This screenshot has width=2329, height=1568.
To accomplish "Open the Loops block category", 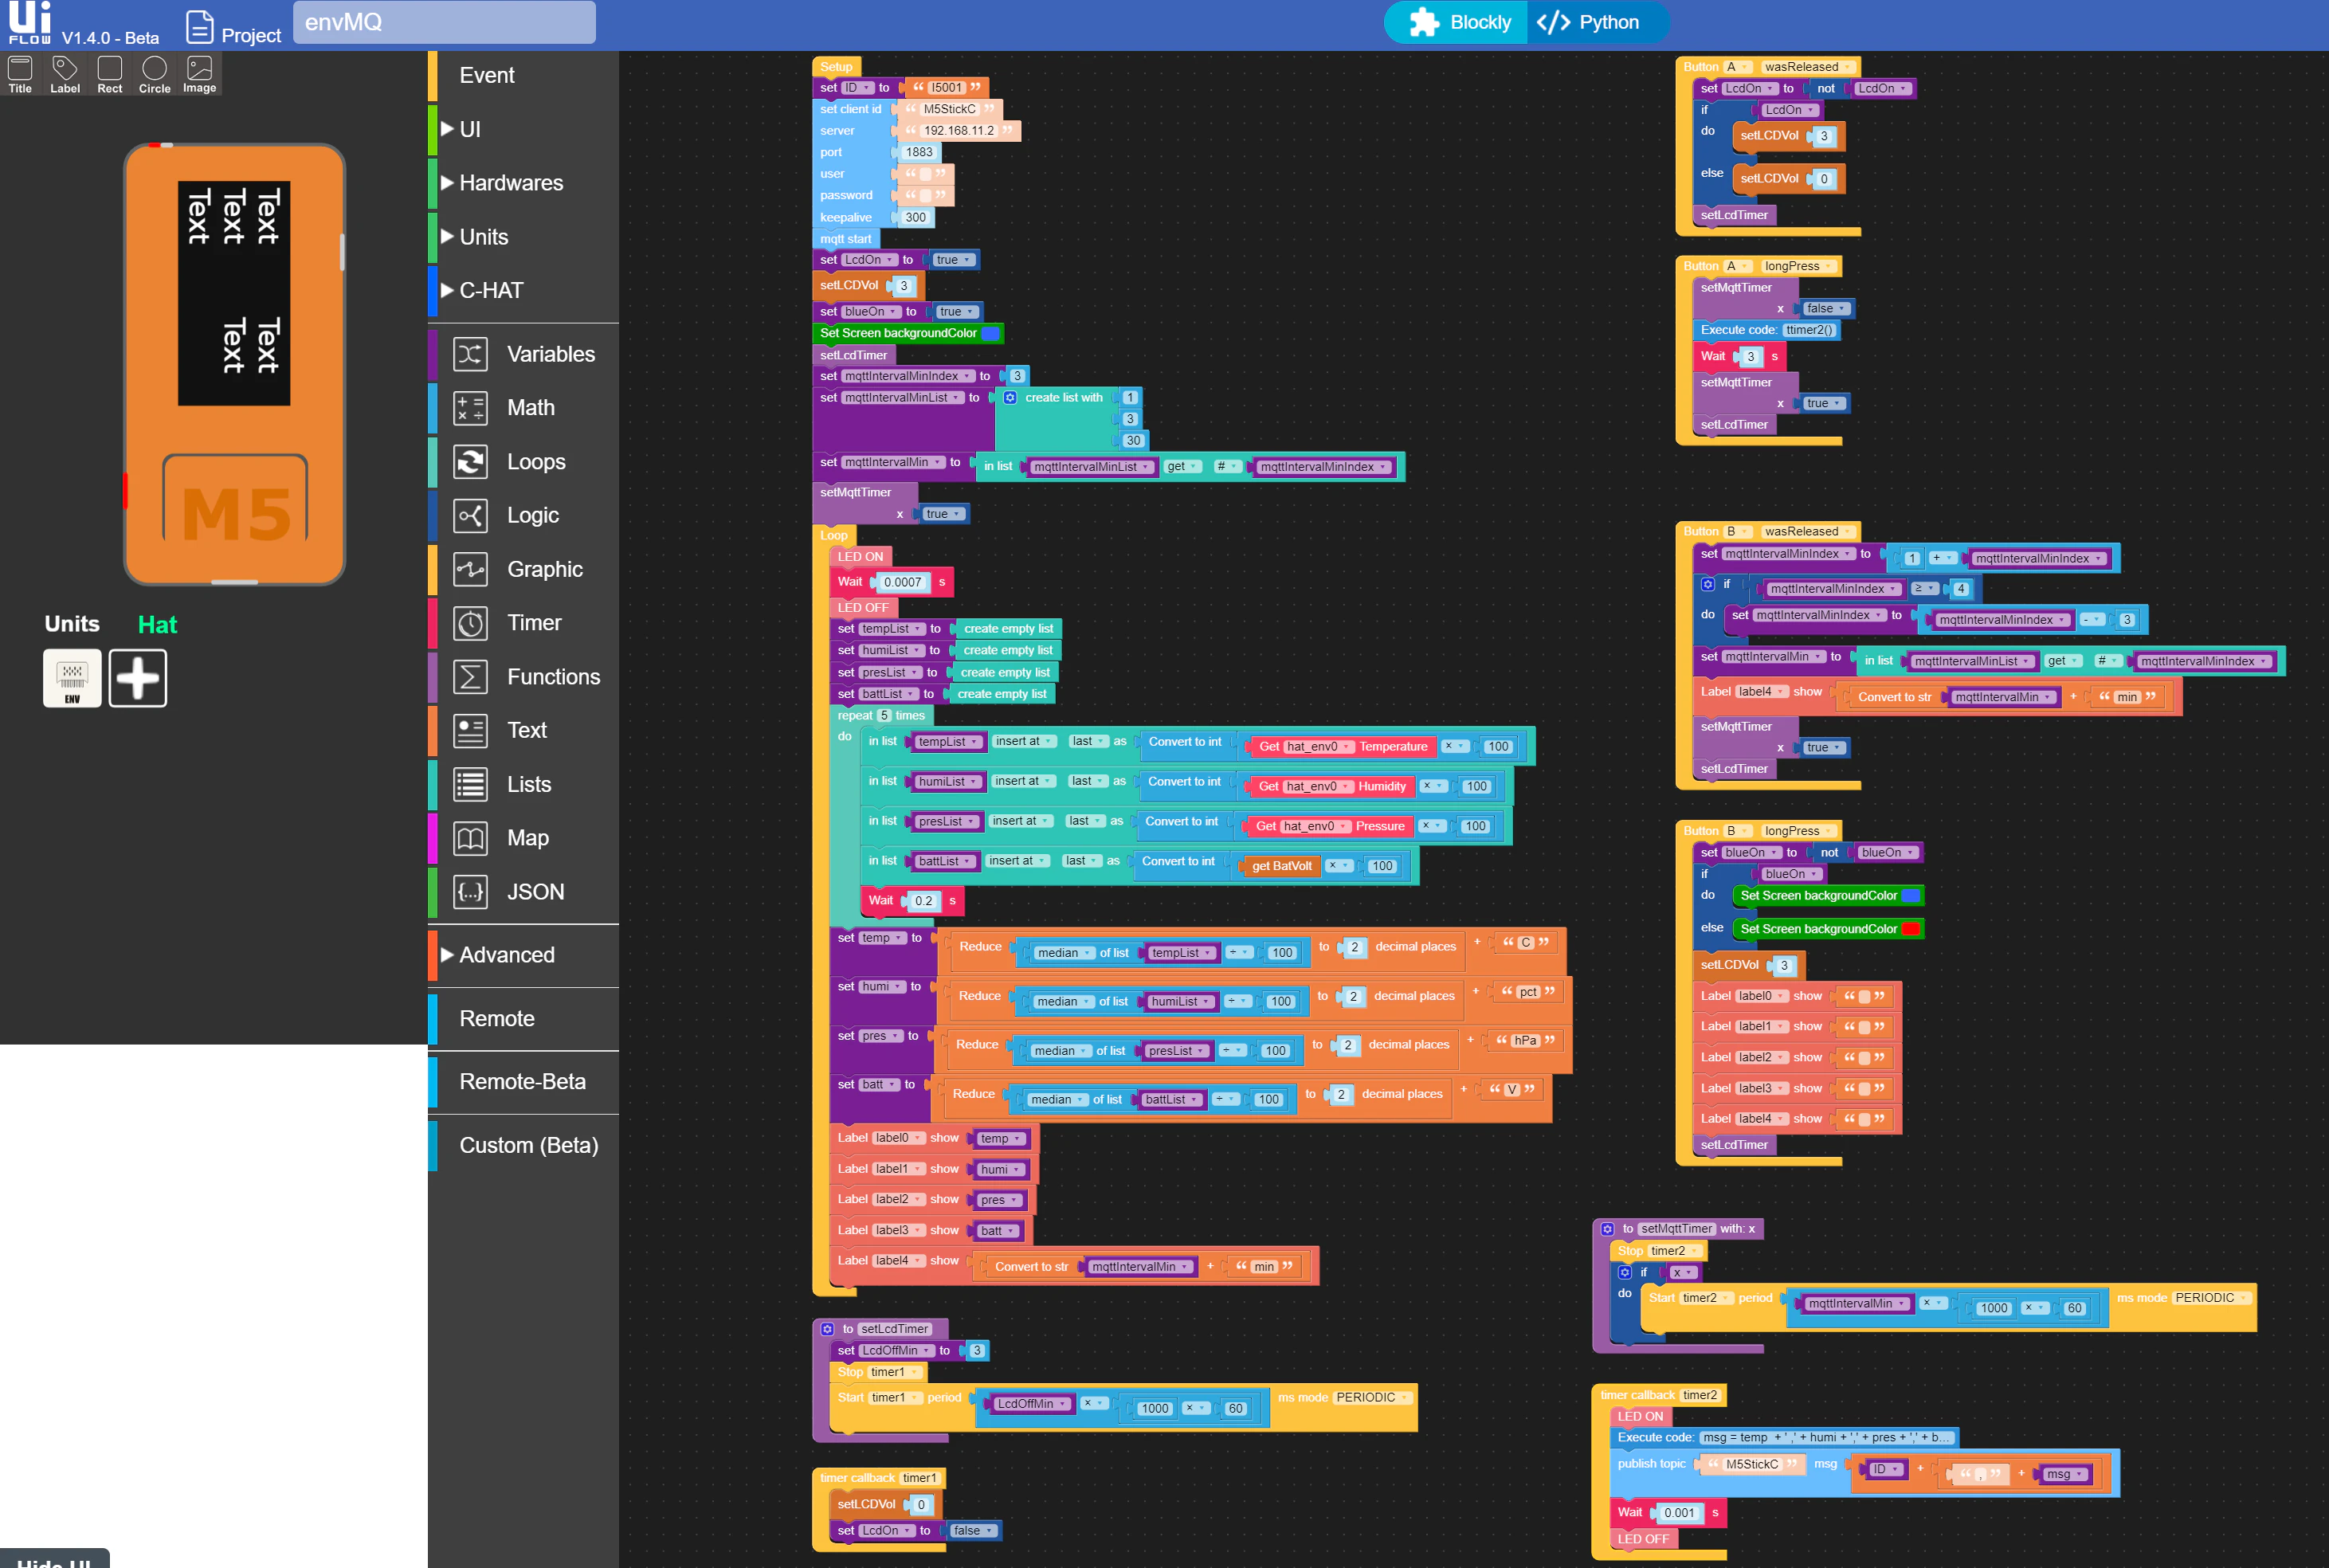I will coord(524,462).
